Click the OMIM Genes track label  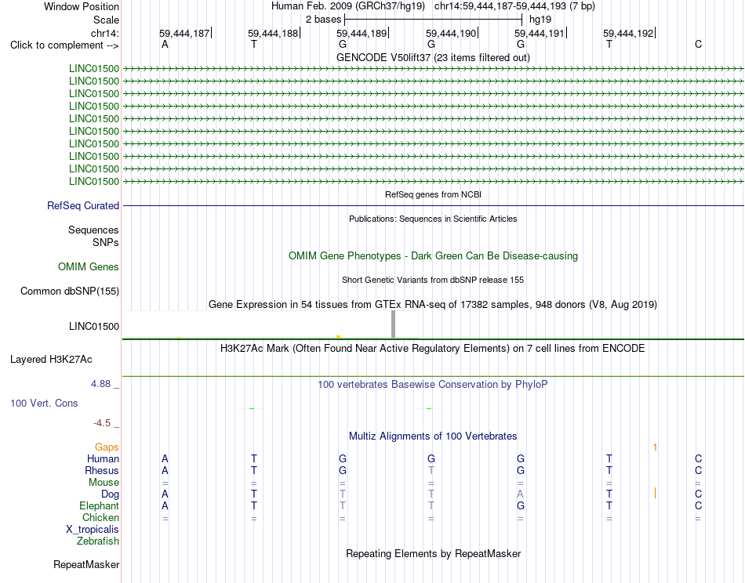point(88,266)
